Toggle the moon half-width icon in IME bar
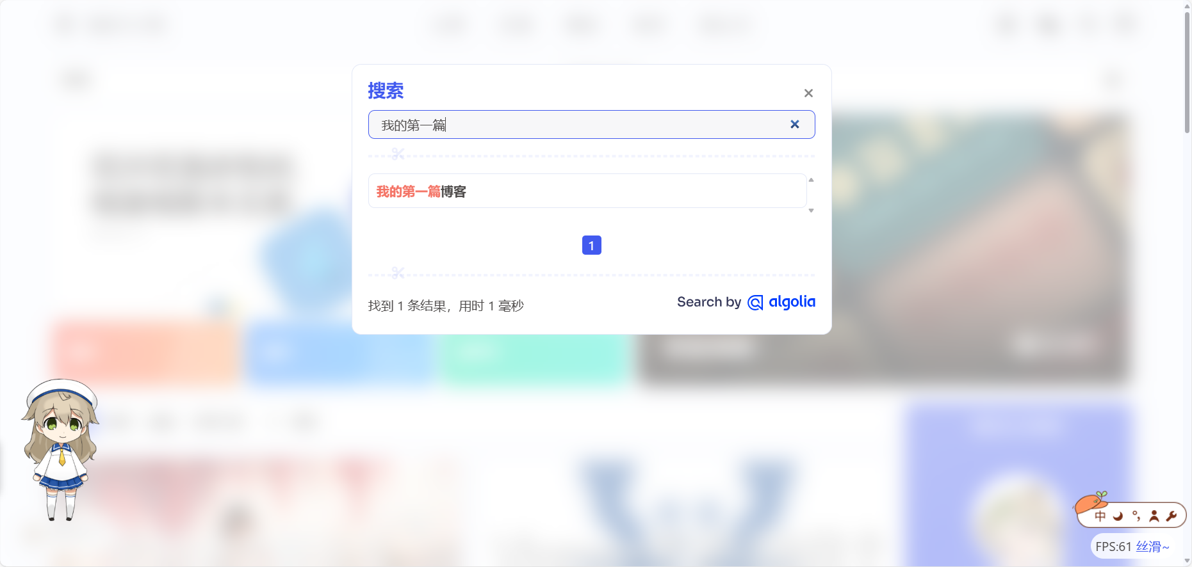Viewport: 1192px width, 567px height. click(x=1118, y=516)
